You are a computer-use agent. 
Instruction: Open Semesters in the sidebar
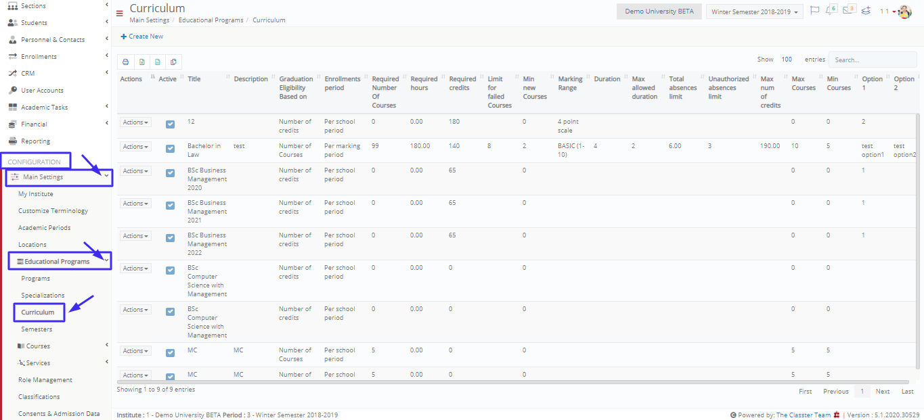point(37,329)
